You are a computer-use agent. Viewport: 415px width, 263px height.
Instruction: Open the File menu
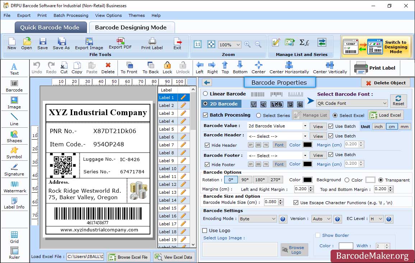tap(7, 15)
